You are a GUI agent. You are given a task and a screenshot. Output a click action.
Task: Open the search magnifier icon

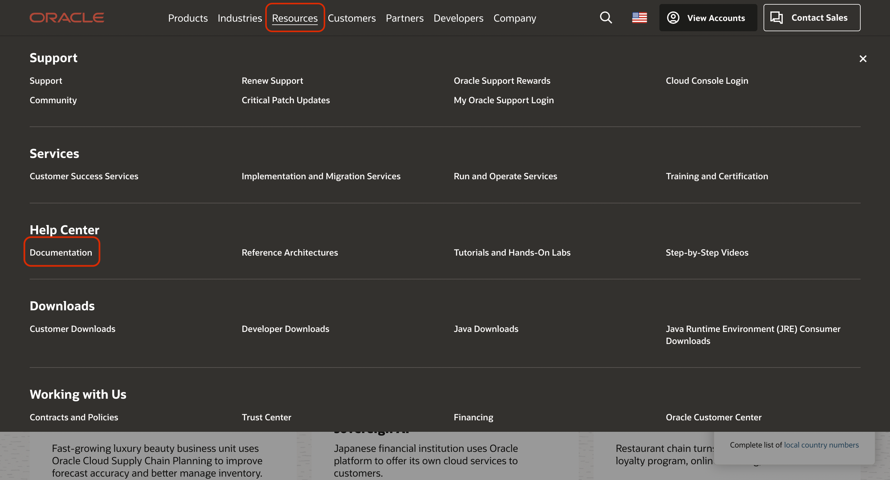(x=606, y=18)
